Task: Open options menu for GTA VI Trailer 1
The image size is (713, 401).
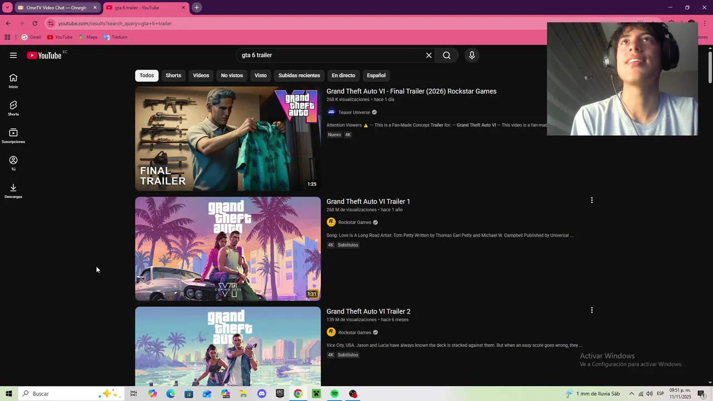Action: point(592,200)
